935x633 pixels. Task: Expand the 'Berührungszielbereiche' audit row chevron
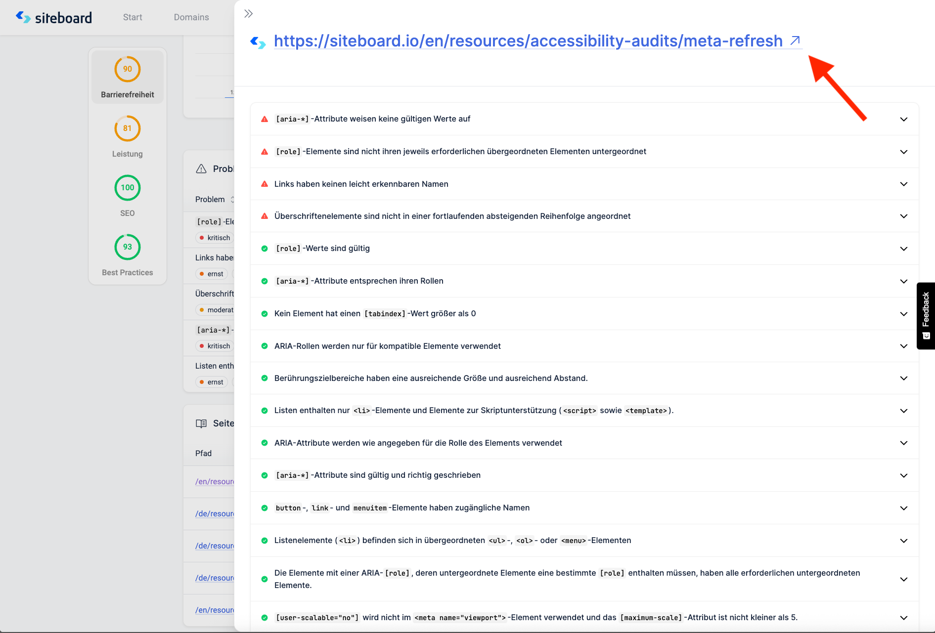pos(904,378)
